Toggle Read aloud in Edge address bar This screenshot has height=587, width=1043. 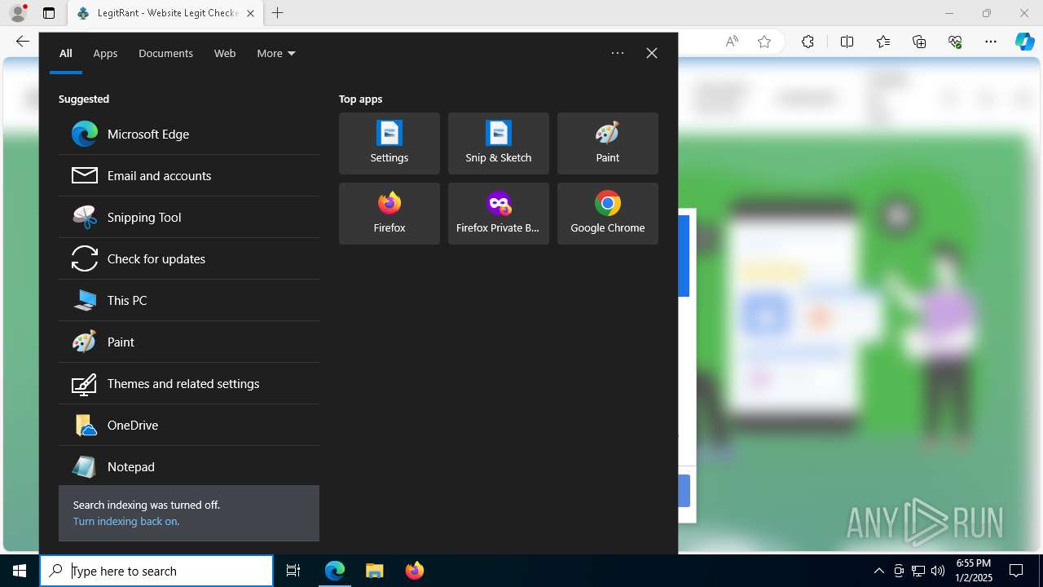[732, 42]
